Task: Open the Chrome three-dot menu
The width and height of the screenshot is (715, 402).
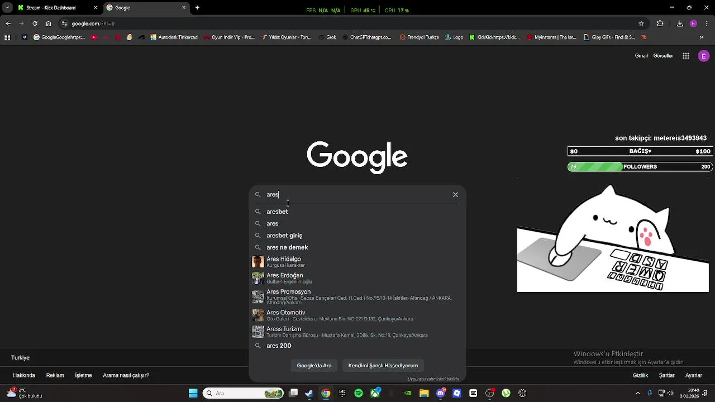Action: [706, 23]
